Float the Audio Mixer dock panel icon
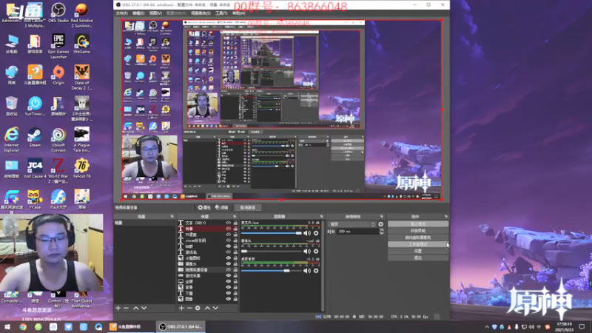The image size is (592, 333). (x=322, y=216)
